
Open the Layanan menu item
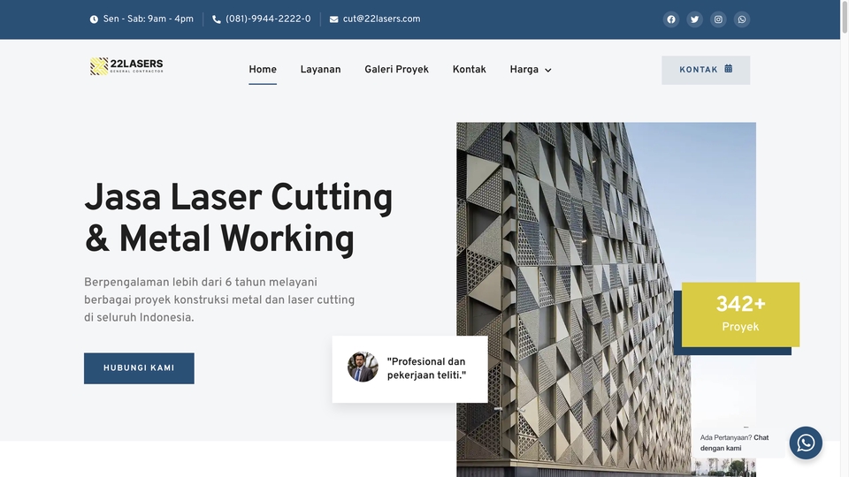[320, 70]
